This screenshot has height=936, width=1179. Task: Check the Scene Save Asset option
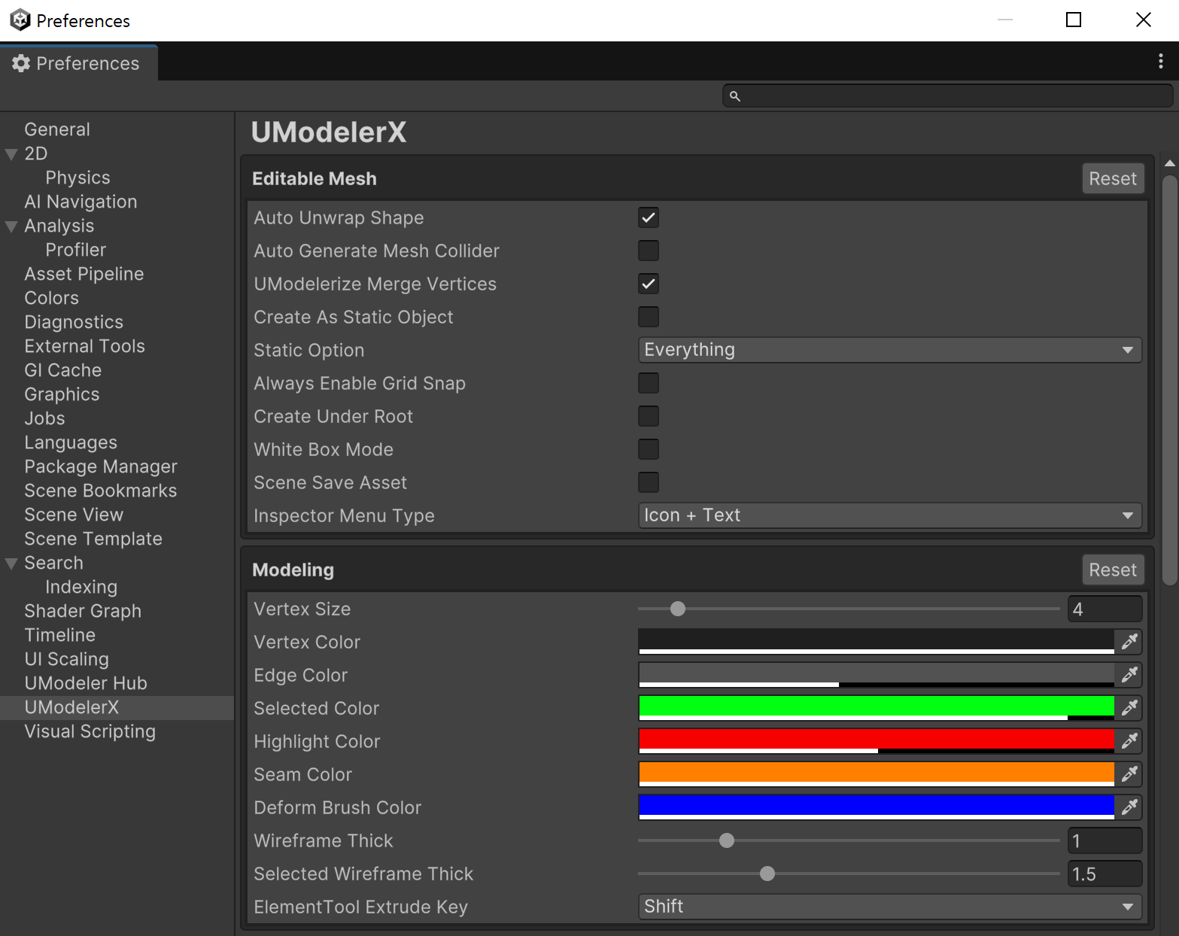[649, 482]
